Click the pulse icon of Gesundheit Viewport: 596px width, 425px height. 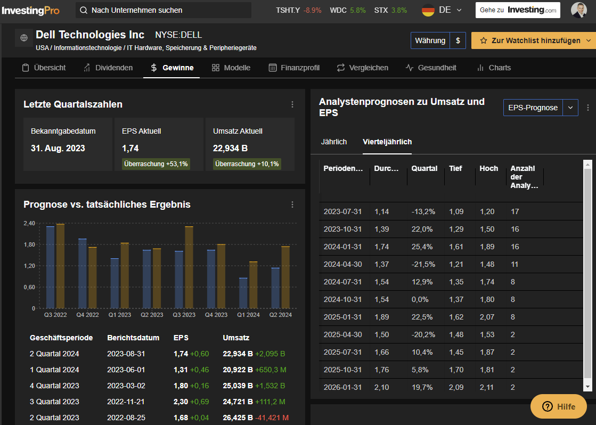[410, 68]
